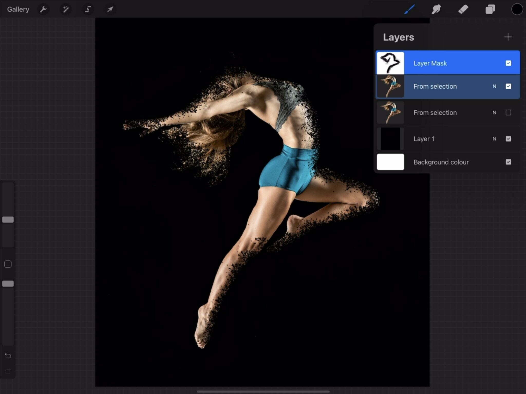Hide the Layer Mask layer
The height and width of the screenshot is (394, 526).
(x=508, y=63)
